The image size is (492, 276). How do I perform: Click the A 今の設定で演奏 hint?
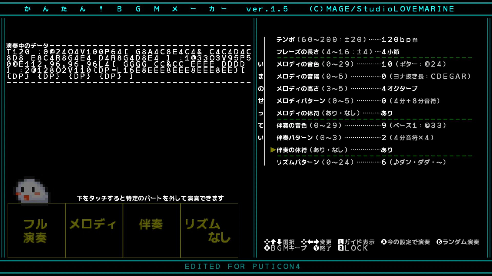point(405,242)
